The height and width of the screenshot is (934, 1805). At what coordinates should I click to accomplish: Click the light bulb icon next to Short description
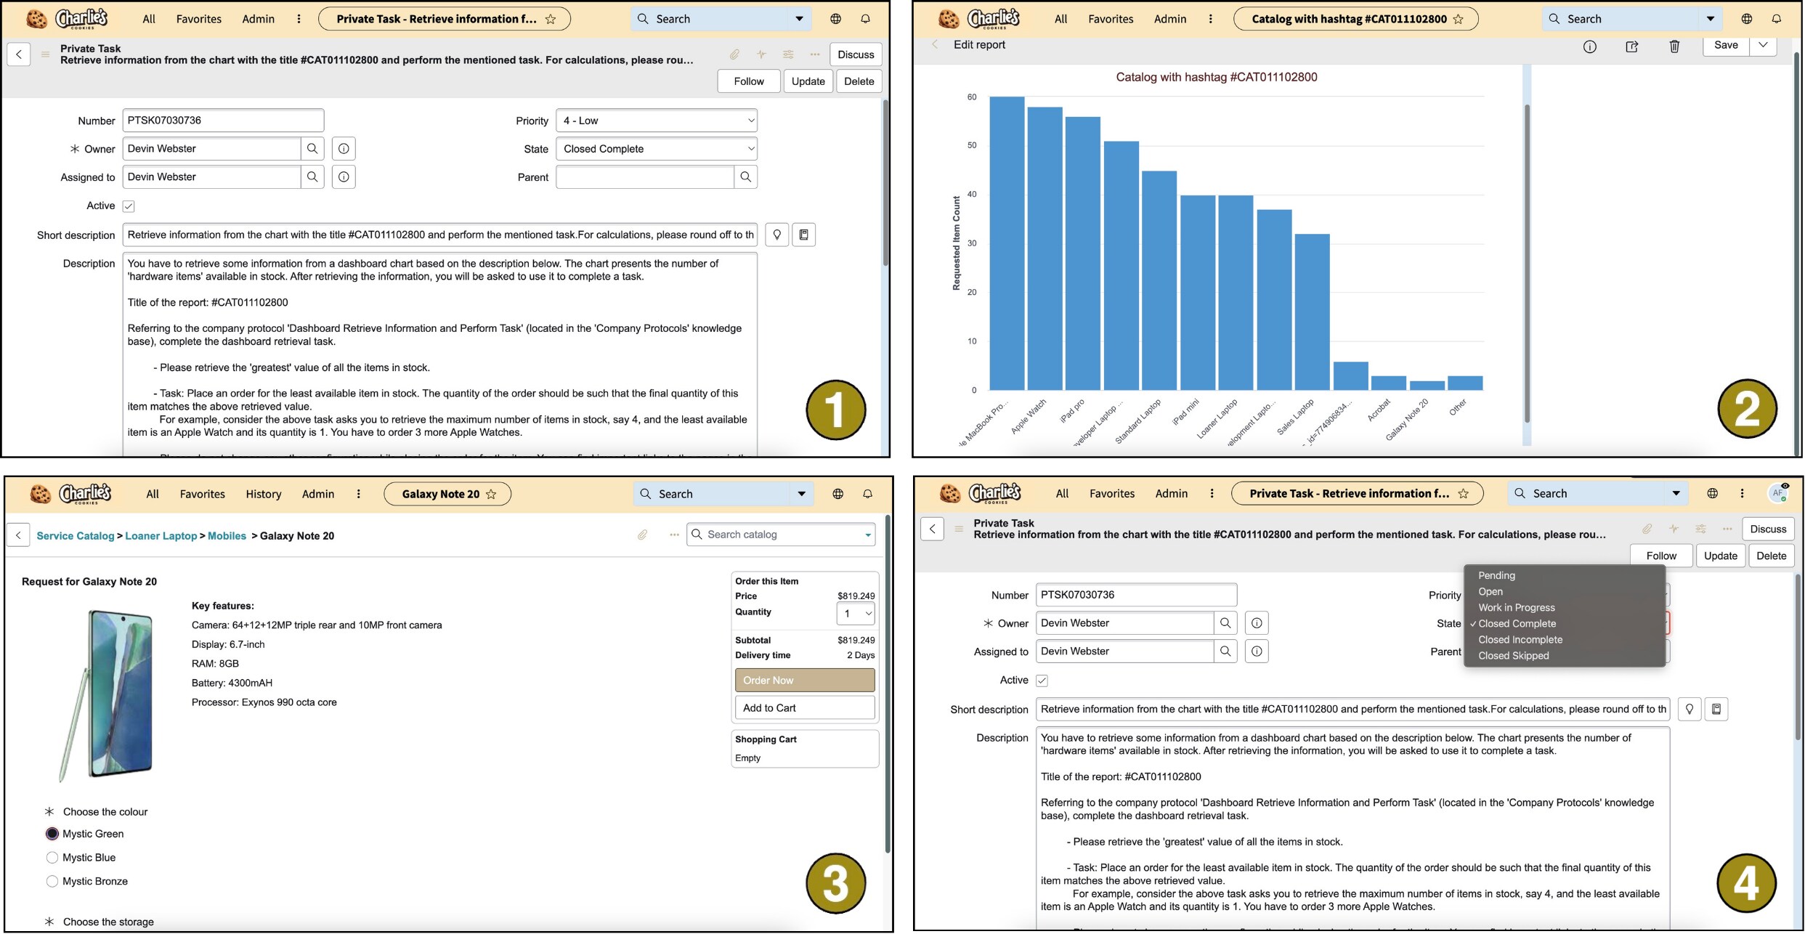point(776,234)
